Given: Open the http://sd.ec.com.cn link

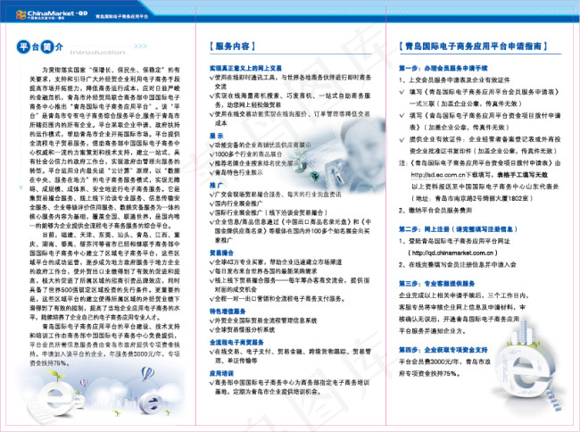Looking at the screenshot, I should pyautogui.click(x=438, y=175).
